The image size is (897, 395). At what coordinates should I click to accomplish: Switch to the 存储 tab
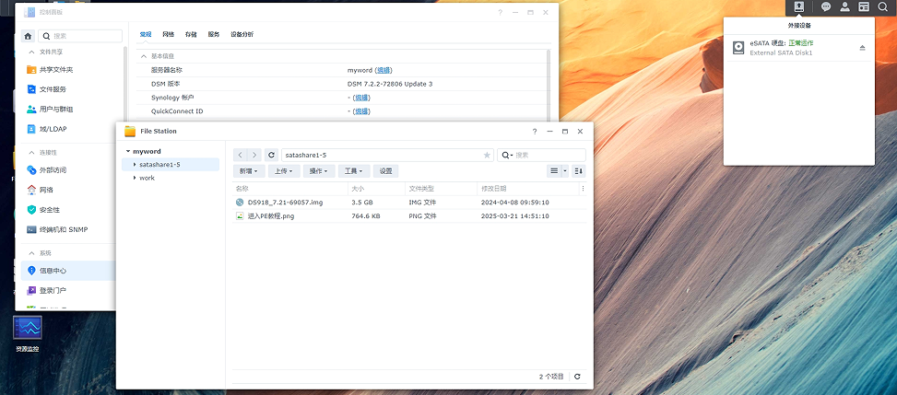coord(191,34)
